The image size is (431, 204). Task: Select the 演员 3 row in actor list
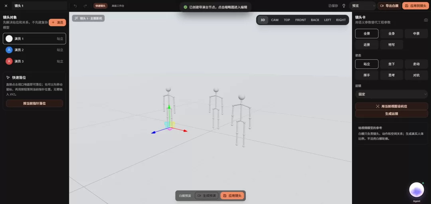(x=34, y=61)
